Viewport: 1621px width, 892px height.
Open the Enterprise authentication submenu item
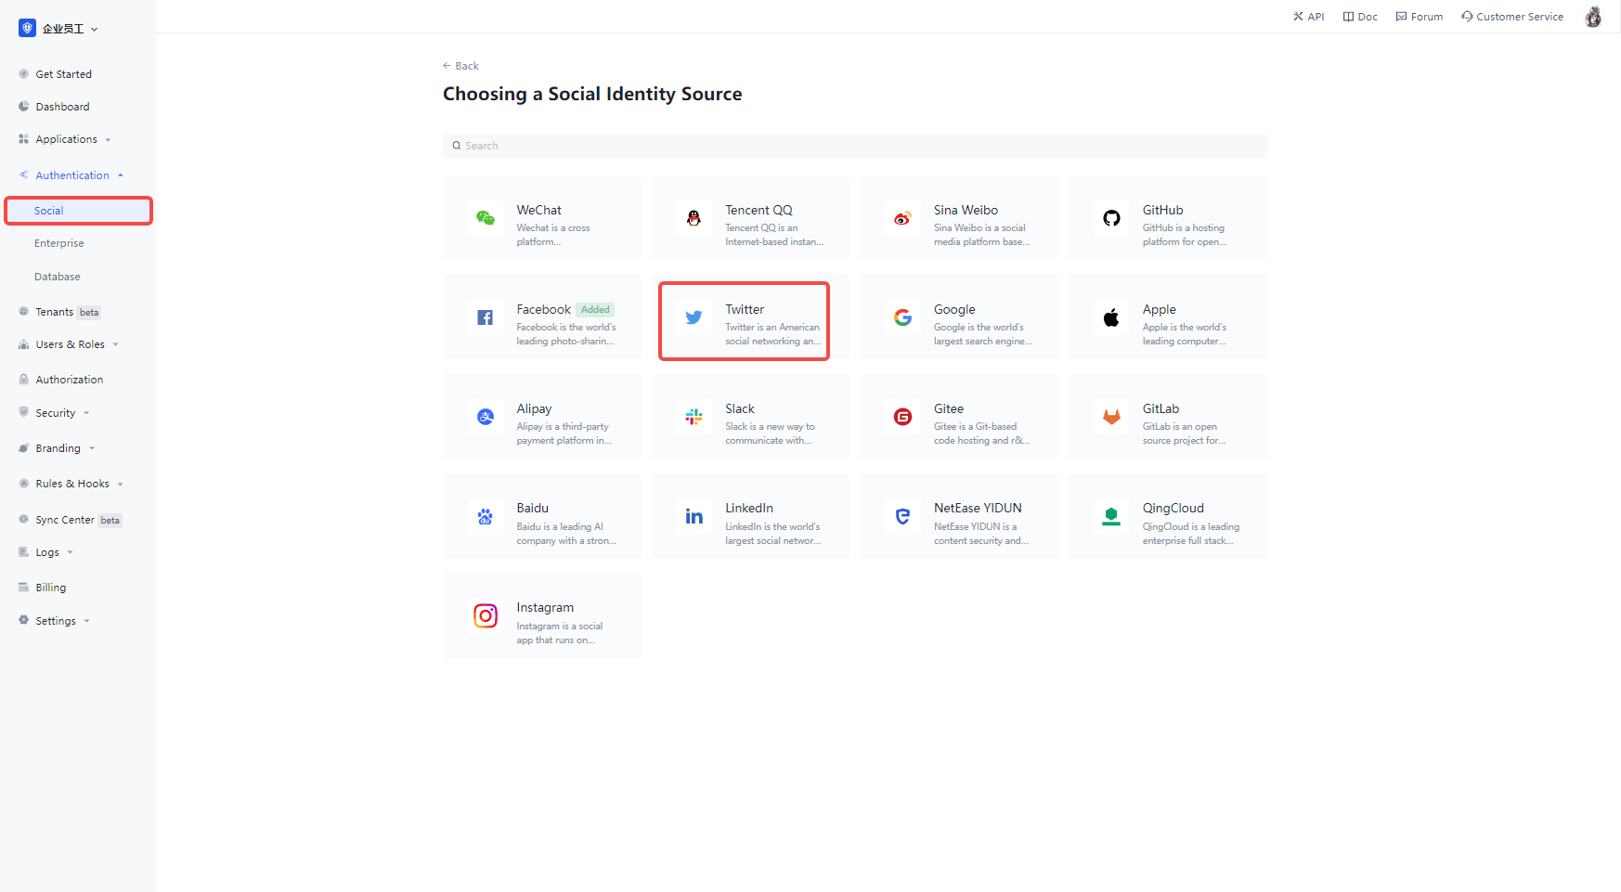pyautogui.click(x=59, y=243)
